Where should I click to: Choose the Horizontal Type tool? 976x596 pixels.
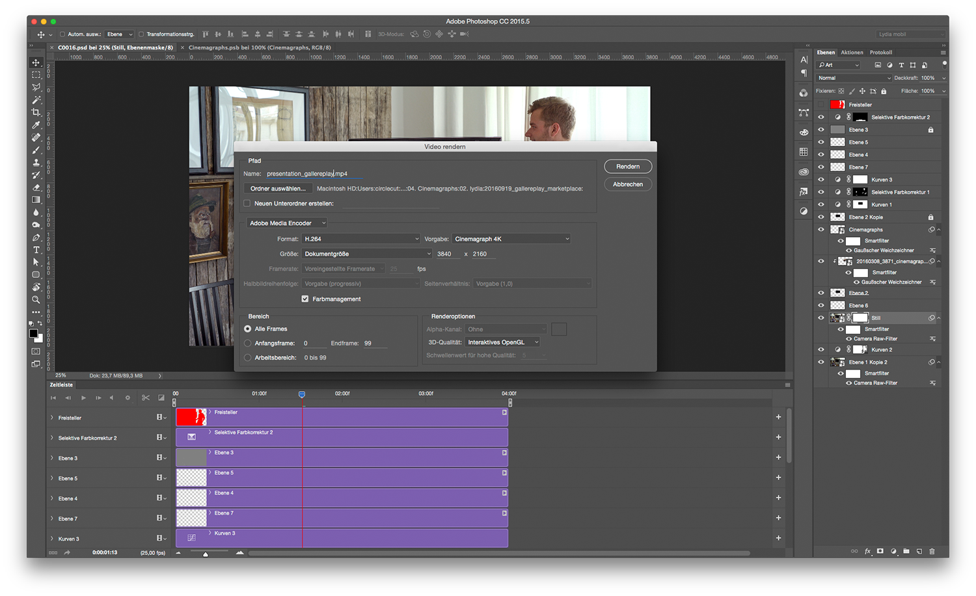(x=36, y=250)
